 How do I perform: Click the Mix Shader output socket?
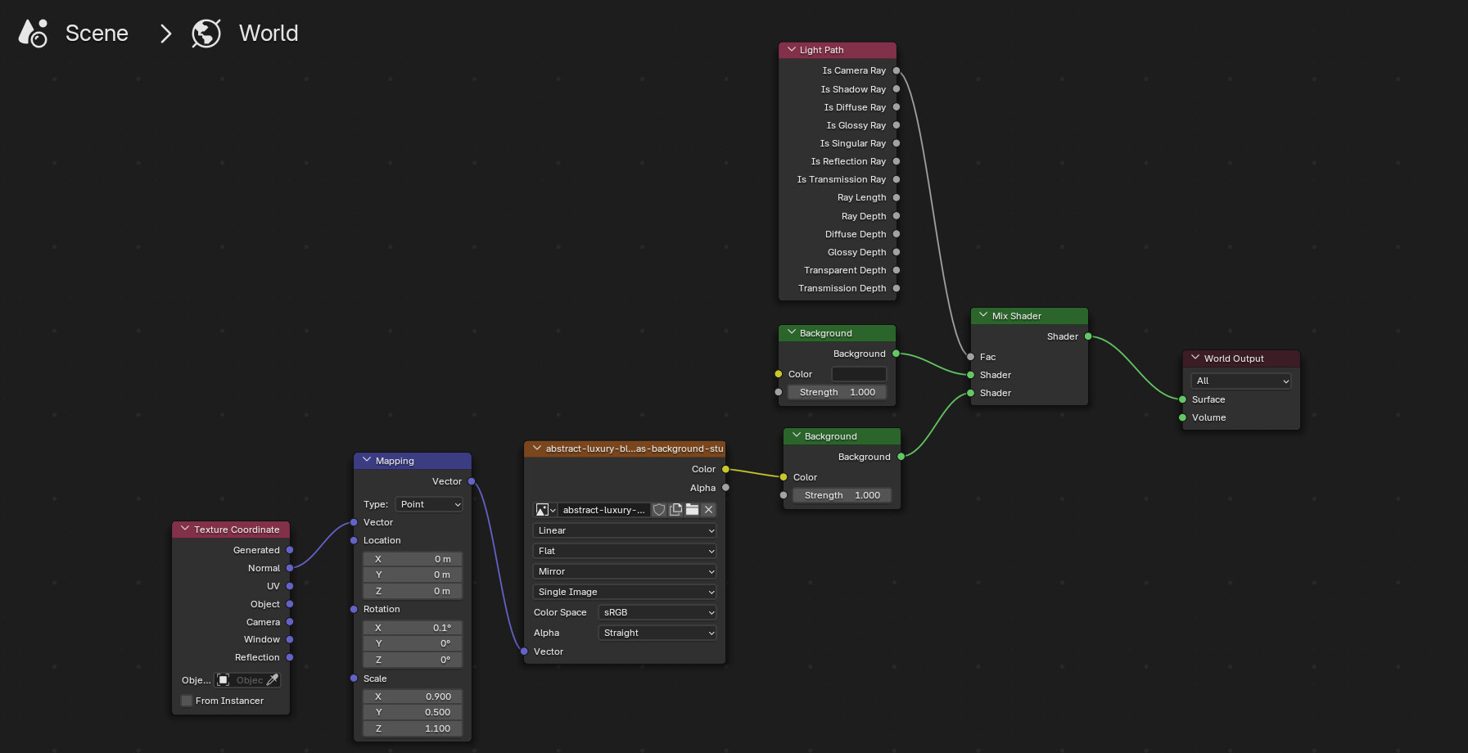click(1088, 336)
